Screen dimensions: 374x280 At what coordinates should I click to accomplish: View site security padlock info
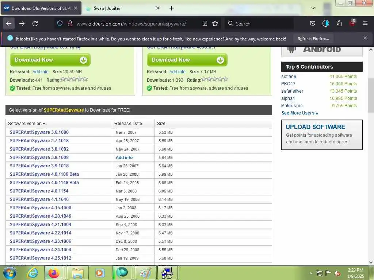pyautogui.click(x=70, y=24)
